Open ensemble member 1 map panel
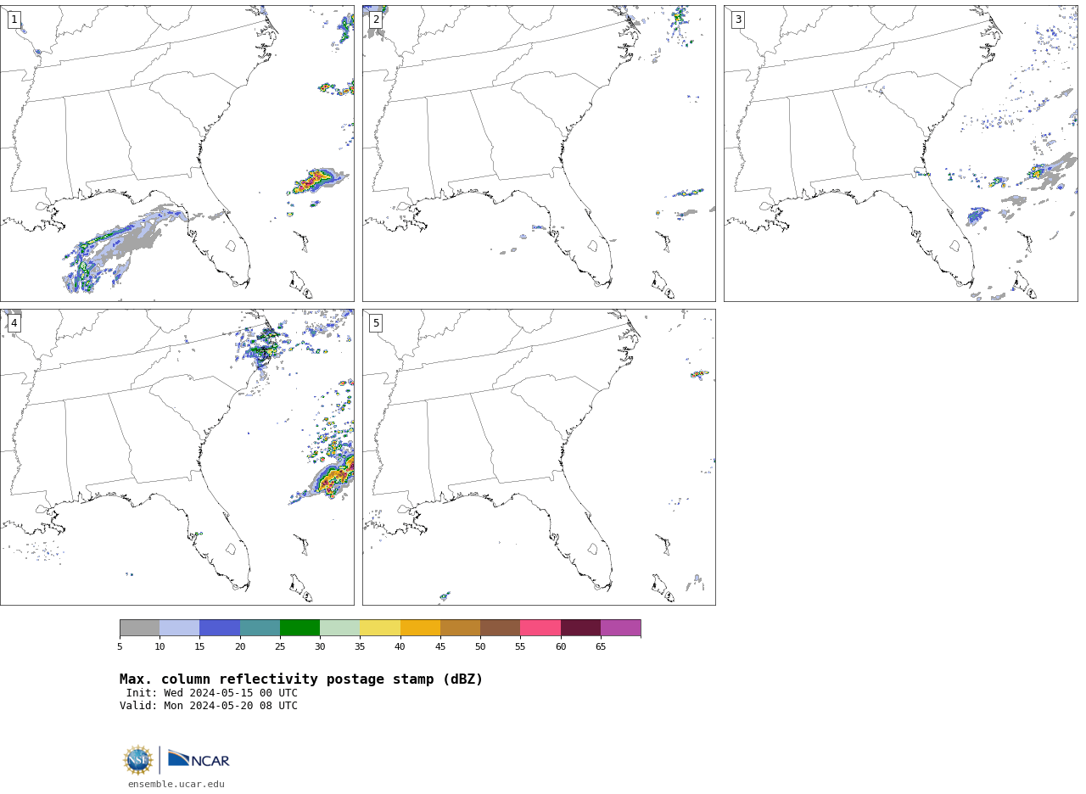This screenshot has width=1086, height=794. (176, 154)
